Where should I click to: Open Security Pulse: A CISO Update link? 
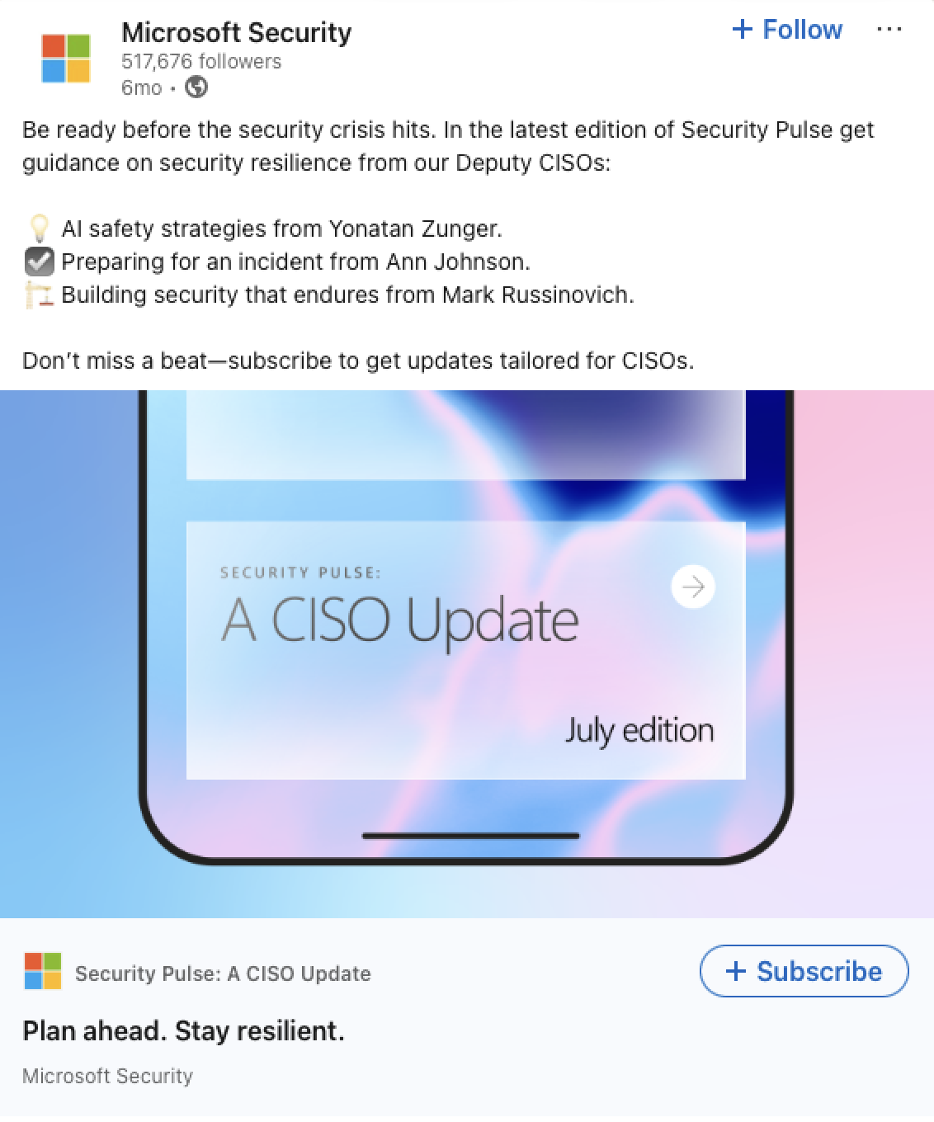(x=223, y=973)
